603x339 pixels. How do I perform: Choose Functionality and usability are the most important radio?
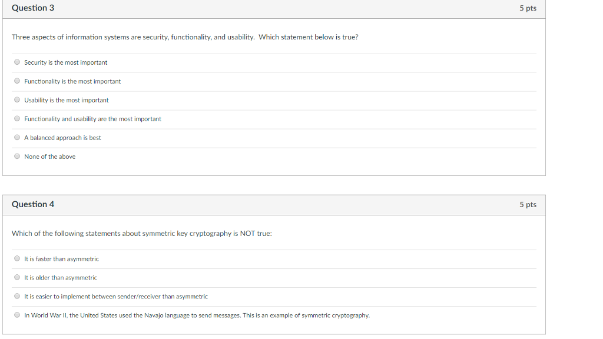click(x=17, y=118)
